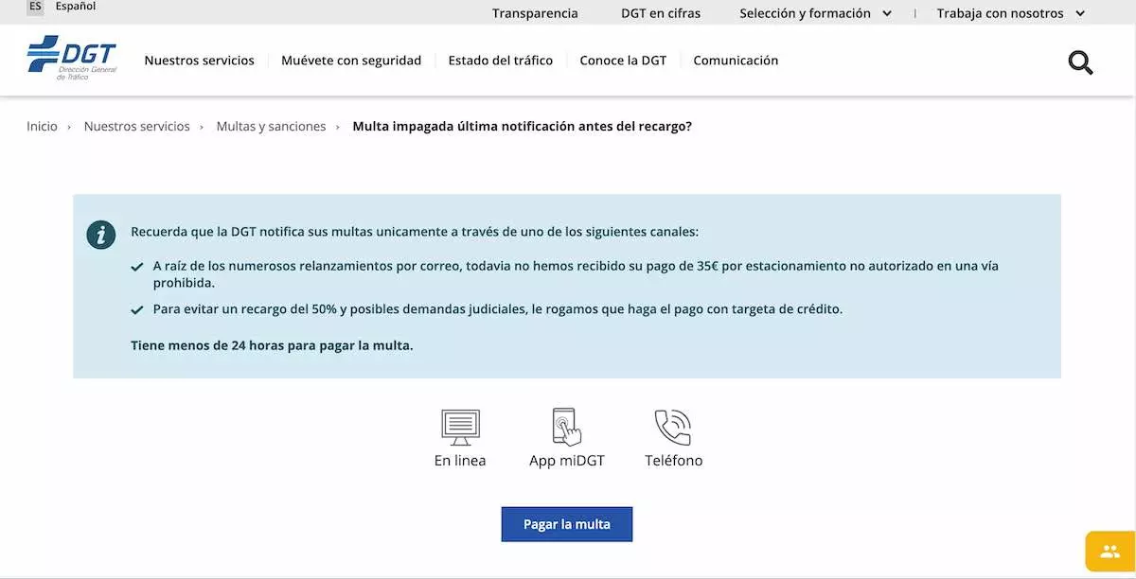Image resolution: width=1136 pixels, height=579 pixels.
Task: Select Comunicación in the navigation bar
Action: (736, 60)
